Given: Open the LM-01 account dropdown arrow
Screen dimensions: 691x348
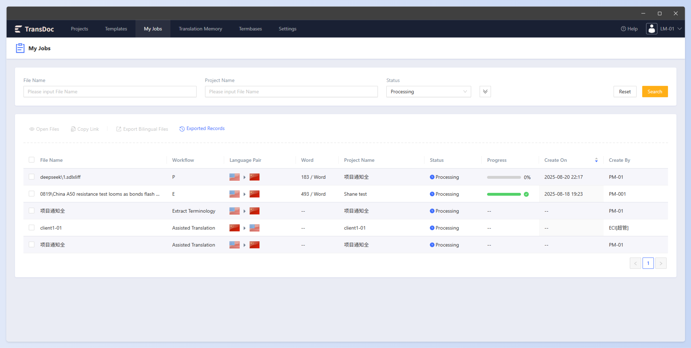Looking at the screenshot, I should 679,29.
